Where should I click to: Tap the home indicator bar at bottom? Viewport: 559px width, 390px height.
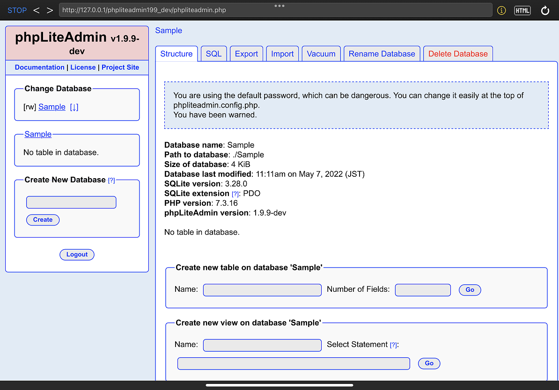(279, 385)
